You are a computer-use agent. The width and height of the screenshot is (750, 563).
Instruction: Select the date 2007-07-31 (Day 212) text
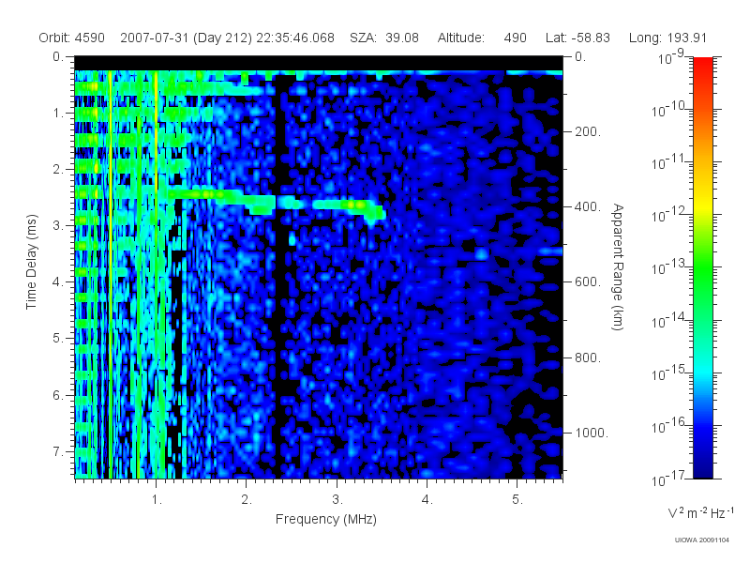tap(186, 38)
